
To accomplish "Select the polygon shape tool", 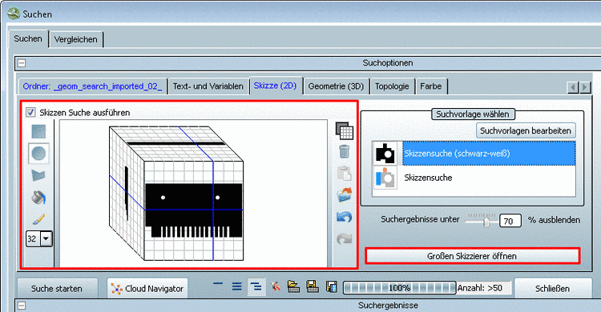I will coord(38,175).
